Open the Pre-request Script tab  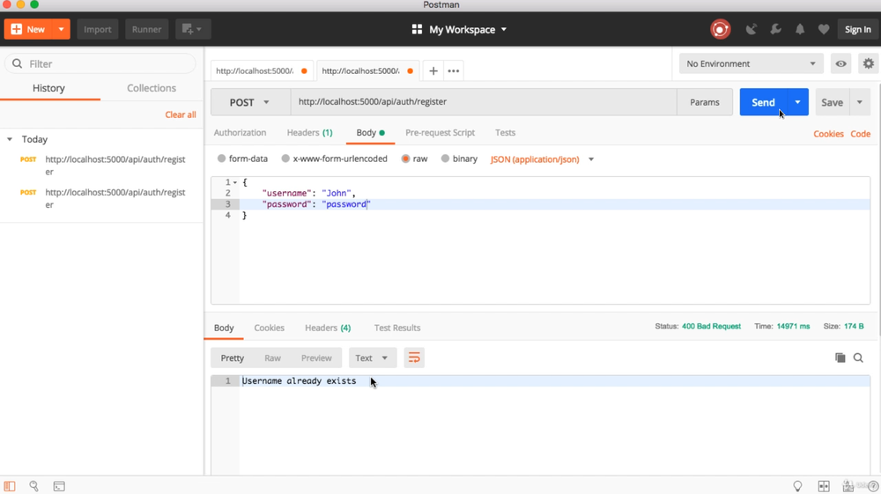pyautogui.click(x=440, y=133)
